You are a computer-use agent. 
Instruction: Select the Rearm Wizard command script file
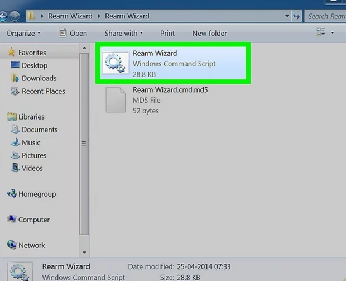(173, 63)
